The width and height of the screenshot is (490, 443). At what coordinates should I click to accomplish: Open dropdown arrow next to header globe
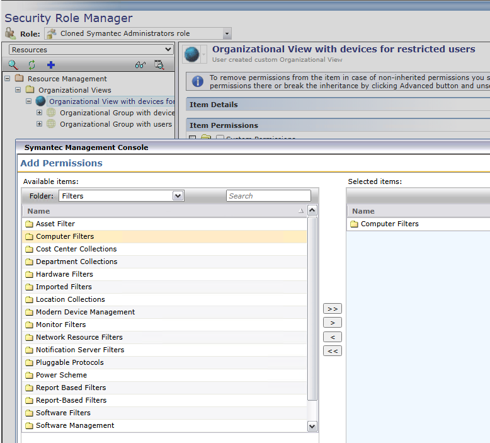203,54
